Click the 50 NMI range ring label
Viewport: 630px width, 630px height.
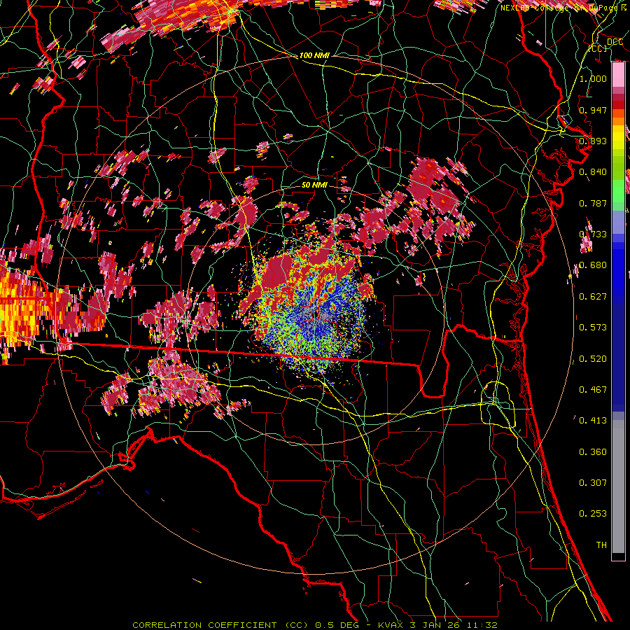(314, 185)
